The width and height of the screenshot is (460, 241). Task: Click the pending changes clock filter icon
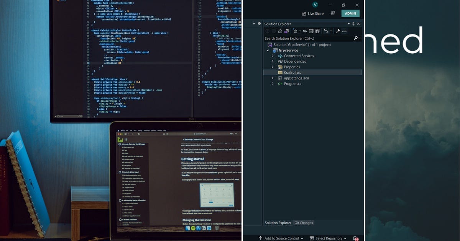(x=296, y=31)
